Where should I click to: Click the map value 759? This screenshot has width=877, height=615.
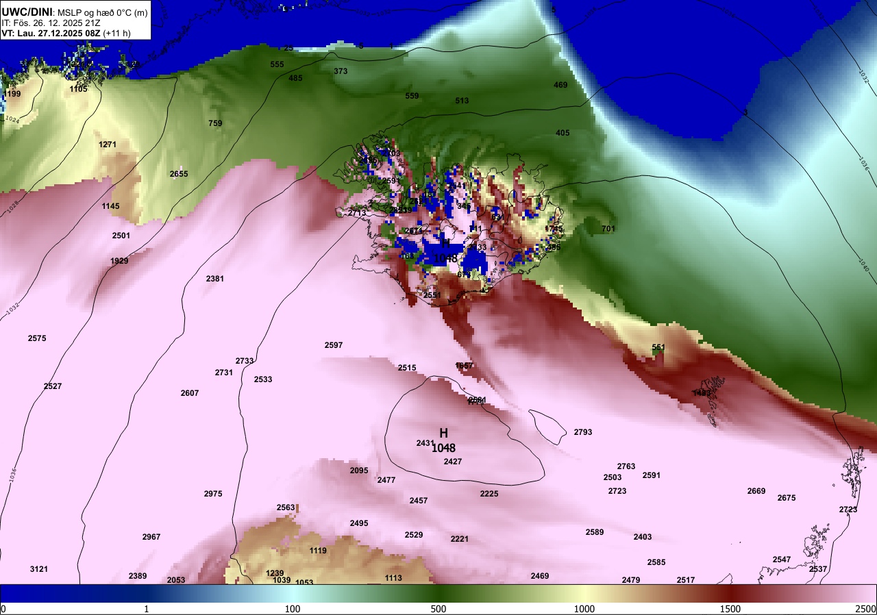click(x=215, y=123)
